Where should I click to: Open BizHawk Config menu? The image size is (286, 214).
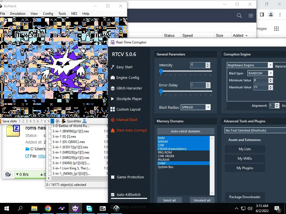pos(48,14)
